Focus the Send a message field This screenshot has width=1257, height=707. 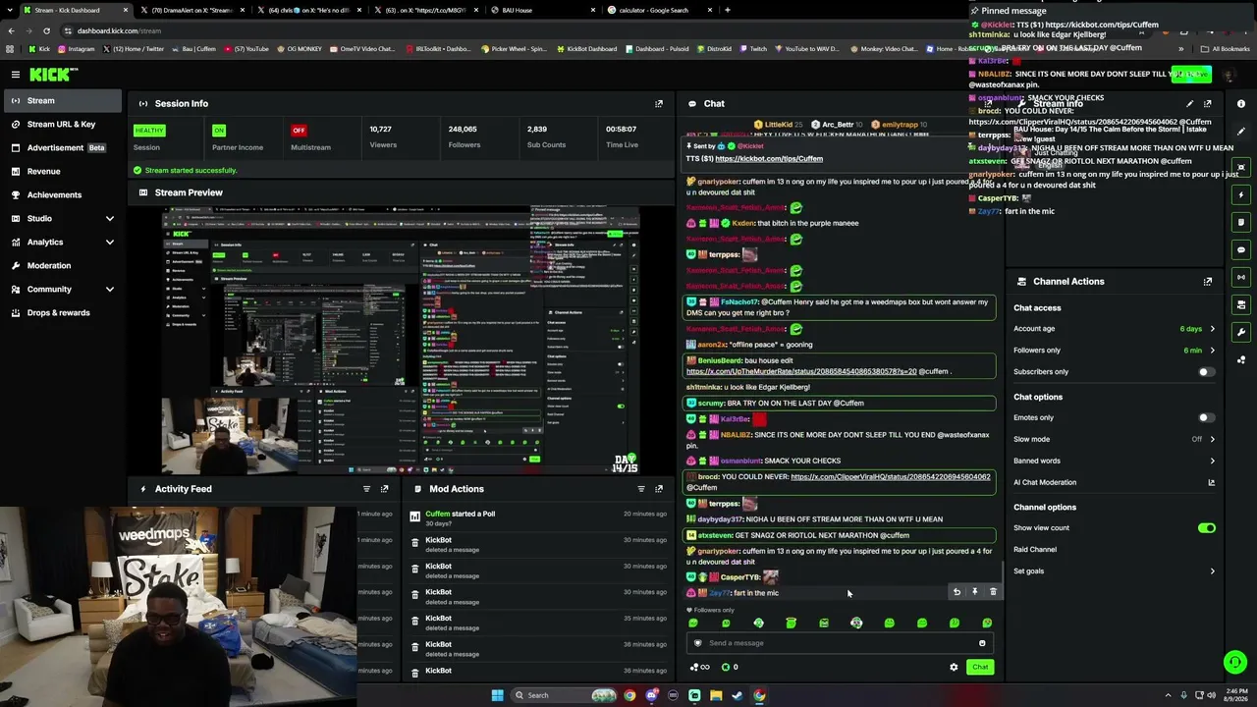pos(840,643)
